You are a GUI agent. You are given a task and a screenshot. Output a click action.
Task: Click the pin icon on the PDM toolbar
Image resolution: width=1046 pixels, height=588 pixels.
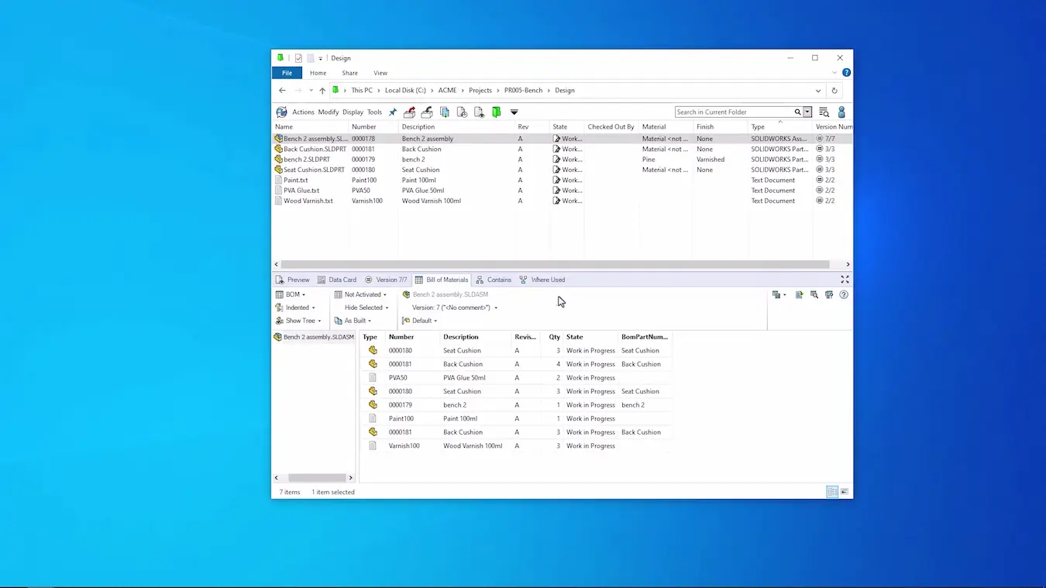[392, 112]
